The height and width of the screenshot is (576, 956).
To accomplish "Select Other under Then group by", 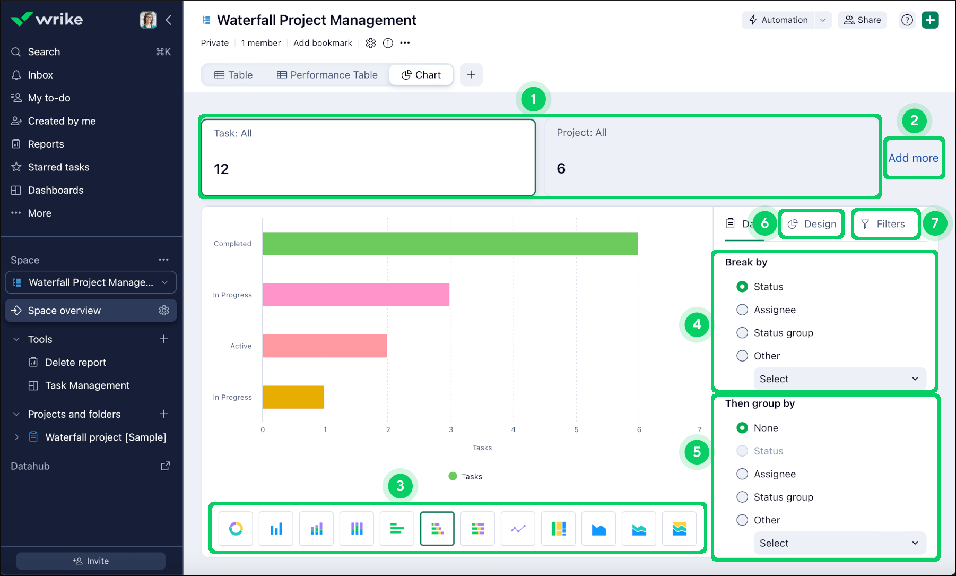I will tap(742, 520).
